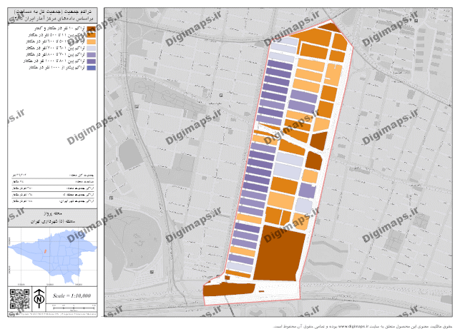Click the purple legend swatch for 801 to 1000

click(x=92, y=61)
